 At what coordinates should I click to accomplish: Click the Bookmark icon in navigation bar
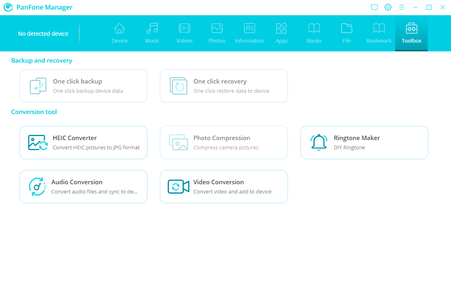[x=379, y=28]
